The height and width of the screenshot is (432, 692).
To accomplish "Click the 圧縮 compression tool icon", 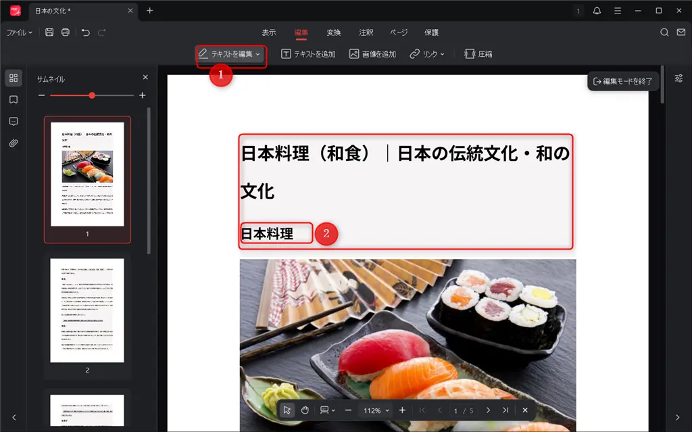I will click(x=468, y=53).
